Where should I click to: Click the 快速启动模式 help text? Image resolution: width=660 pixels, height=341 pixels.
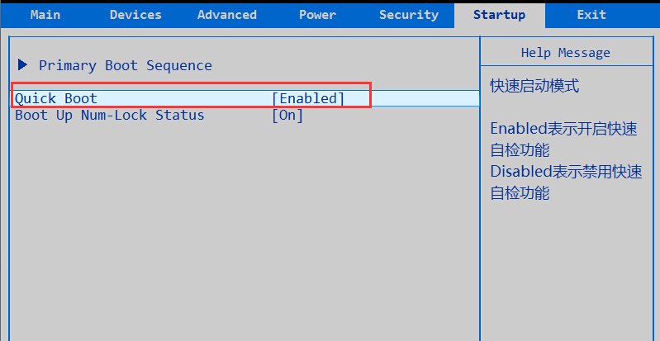coord(534,86)
